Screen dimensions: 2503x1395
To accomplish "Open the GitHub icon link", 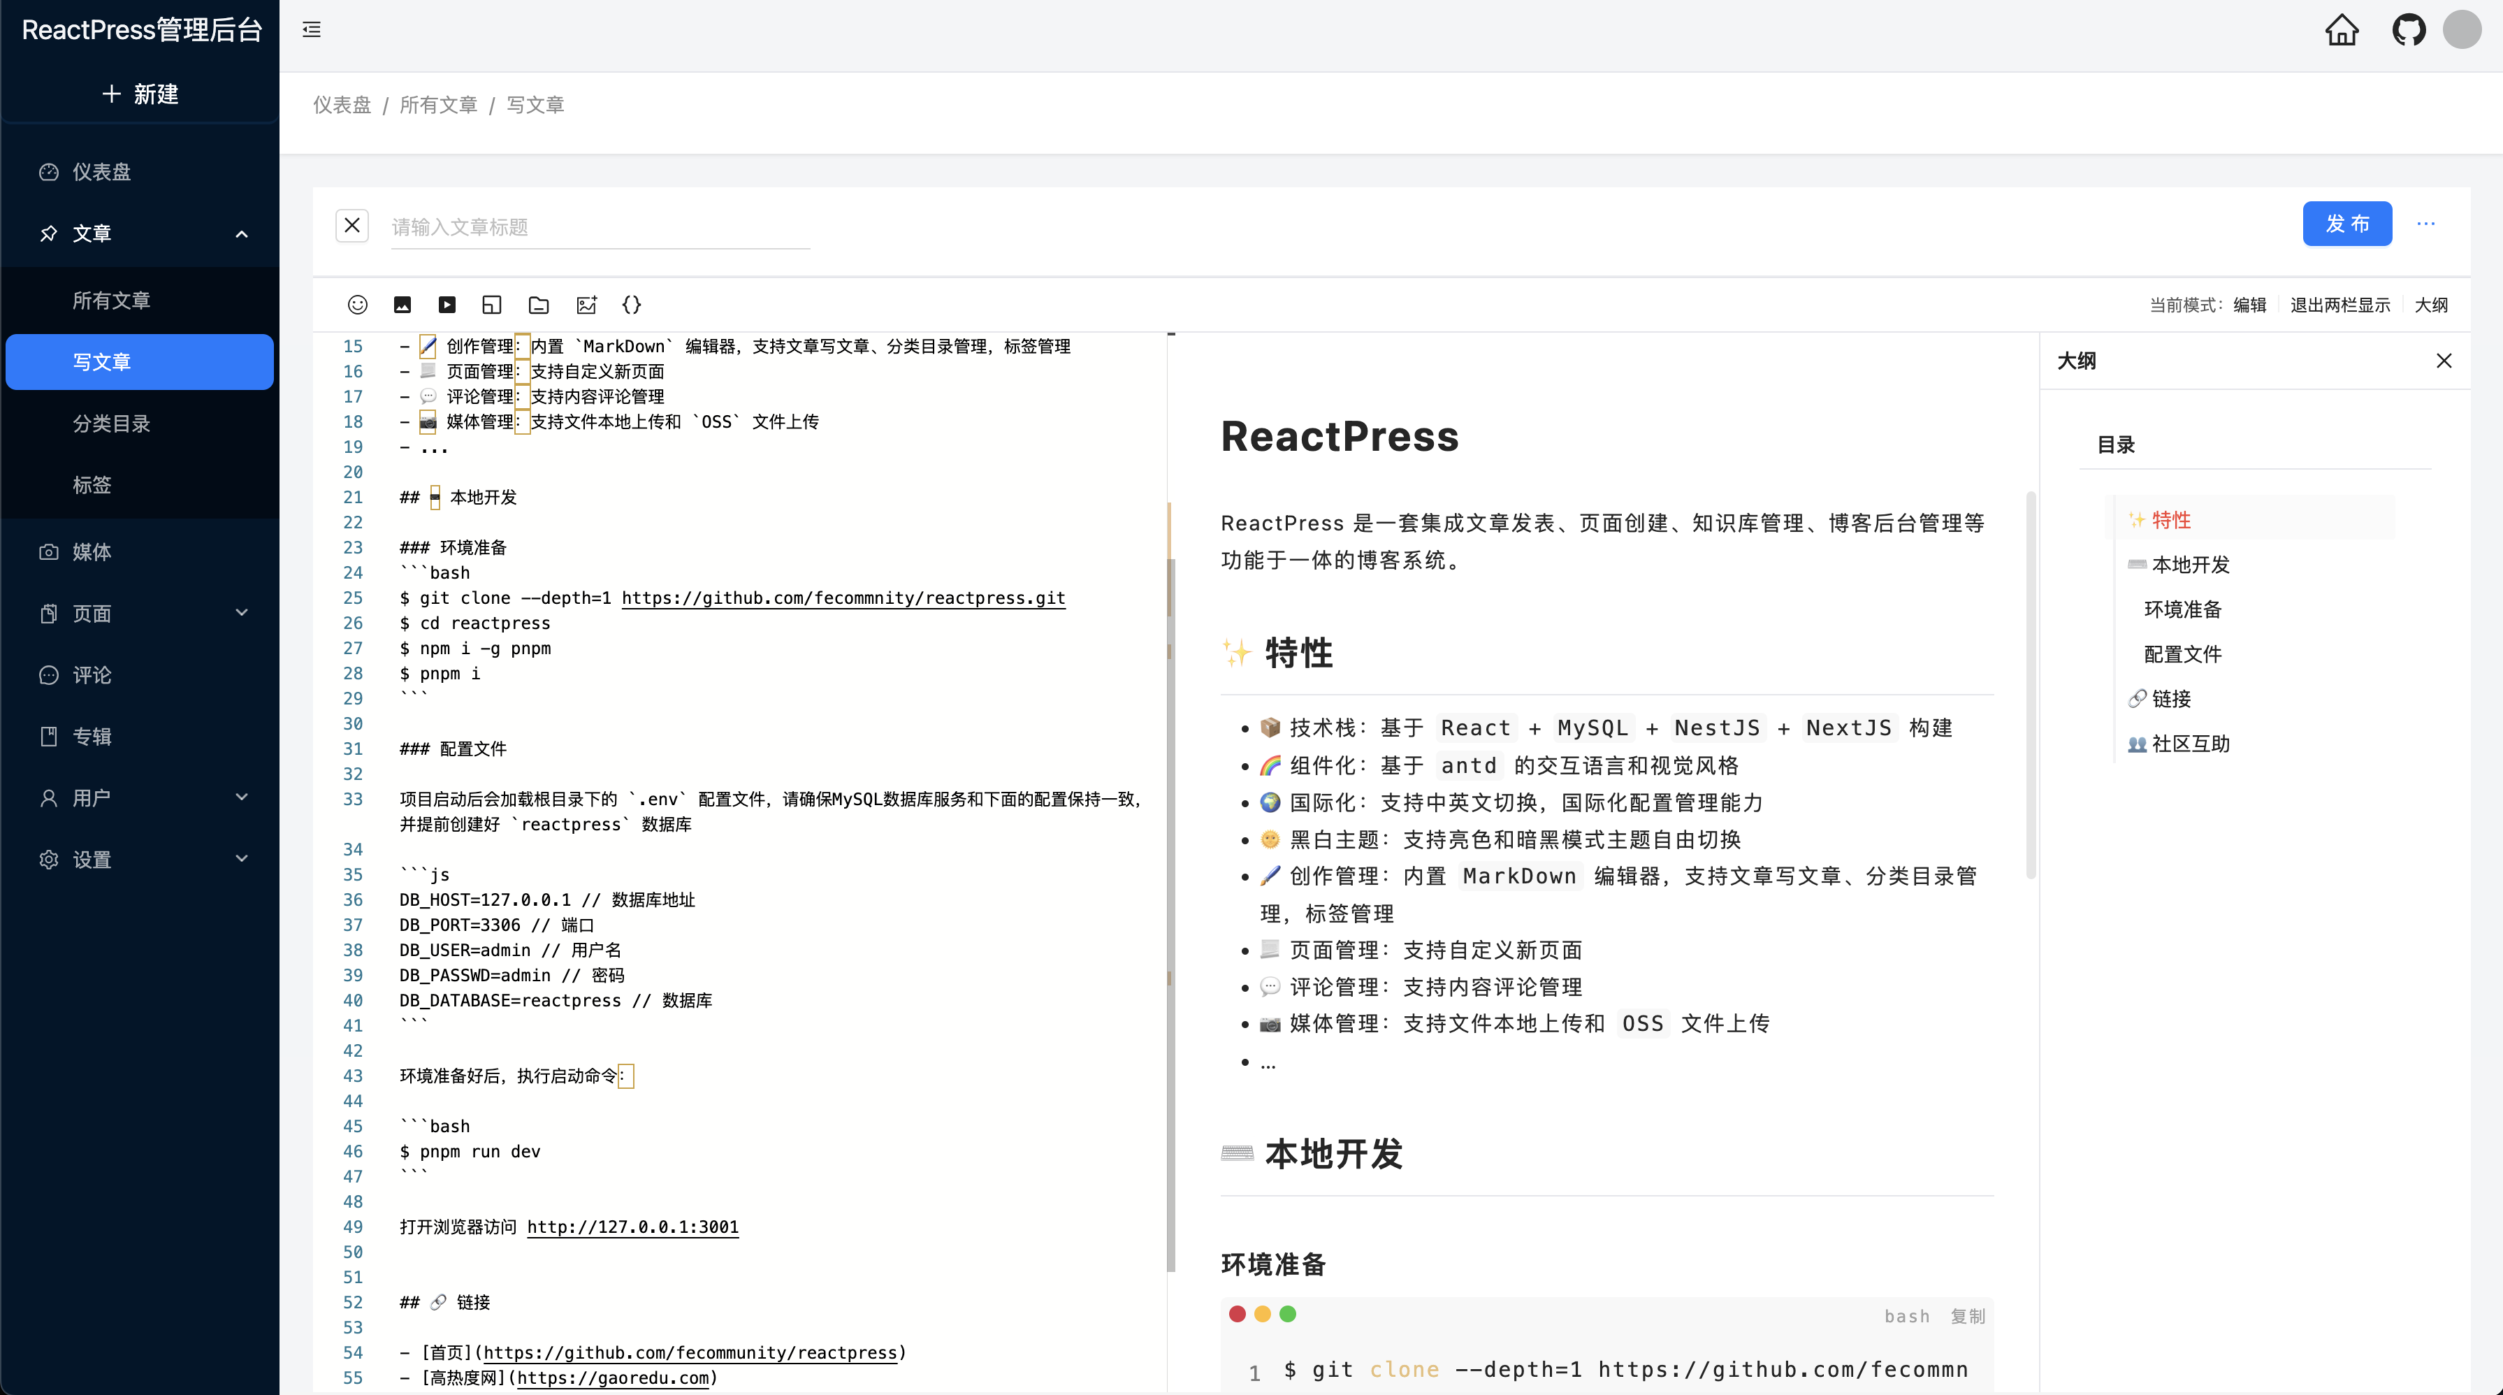I will 2409,30.
